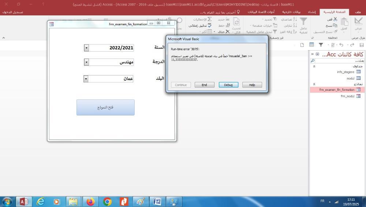The height and width of the screenshot is (207, 366).
Task: Switch to the ملف ribbon tab
Action: point(358,12)
